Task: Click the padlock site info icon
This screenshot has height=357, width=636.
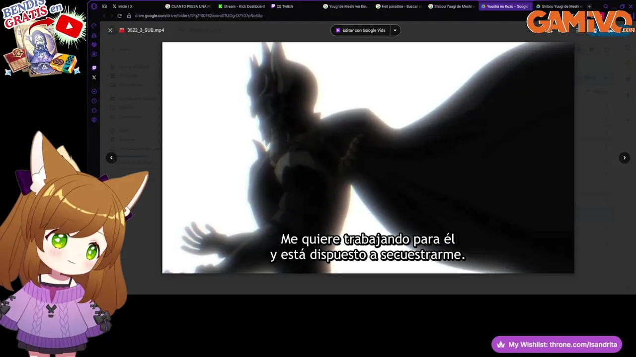Action: (x=129, y=16)
